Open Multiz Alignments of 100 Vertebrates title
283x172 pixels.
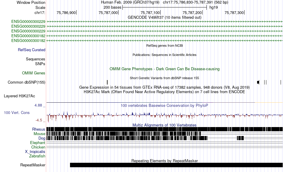(x=164, y=125)
